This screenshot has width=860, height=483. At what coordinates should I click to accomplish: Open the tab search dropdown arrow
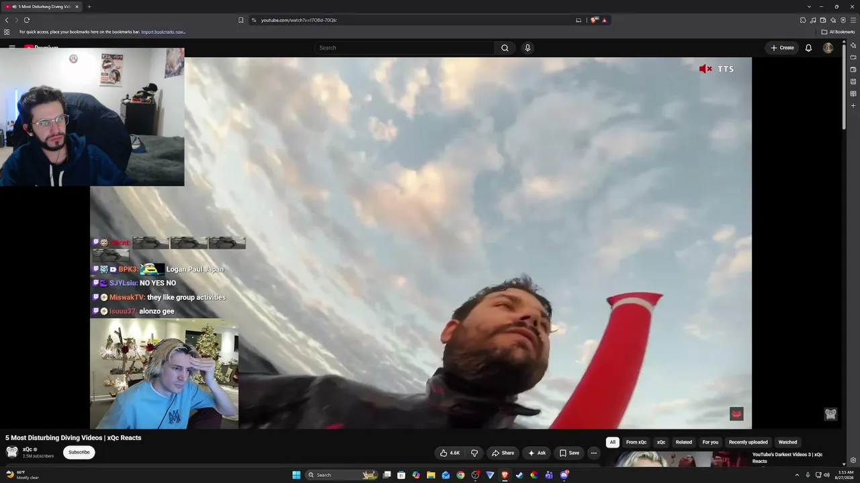click(x=809, y=7)
